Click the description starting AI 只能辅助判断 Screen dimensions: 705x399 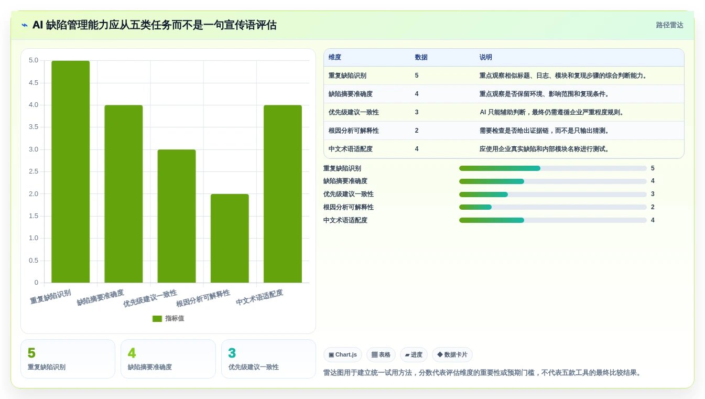coord(553,112)
